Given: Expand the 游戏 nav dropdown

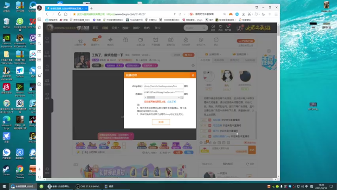Looking at the screenshot, I should point(136,28).
